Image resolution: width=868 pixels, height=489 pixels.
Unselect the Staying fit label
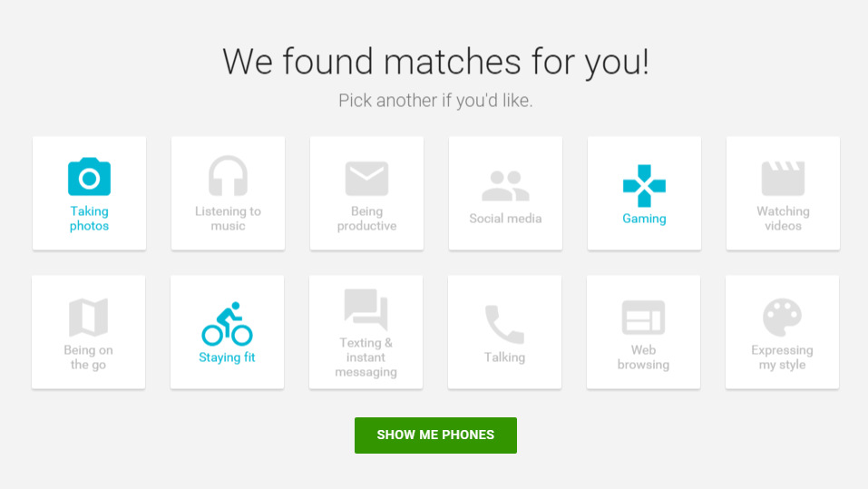coord(227,357)
